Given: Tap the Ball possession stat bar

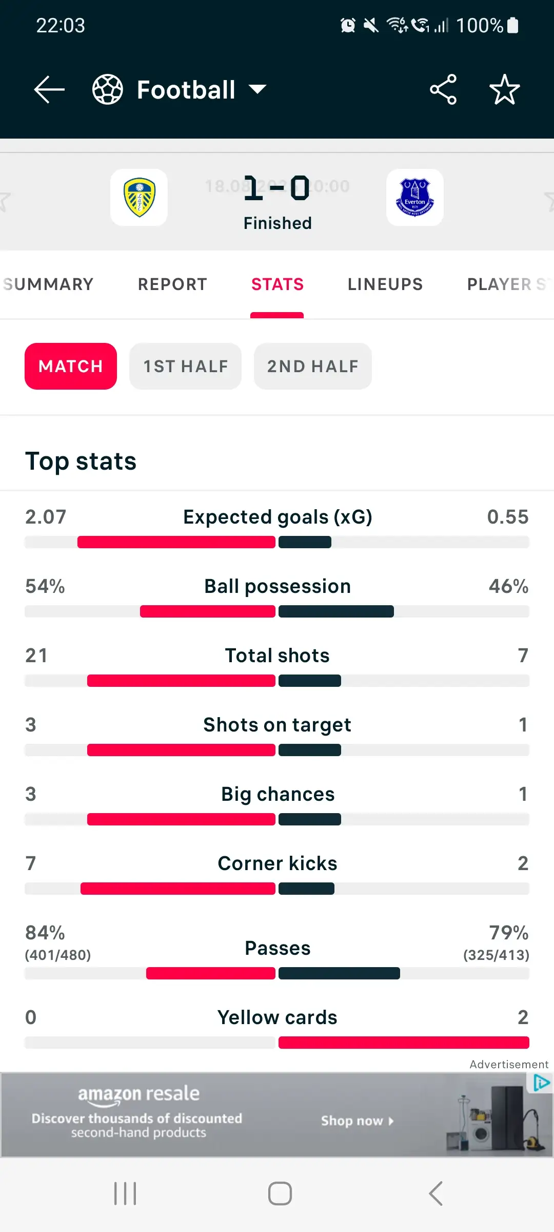Looking at the screenshot, I should (x=277, y=611).
